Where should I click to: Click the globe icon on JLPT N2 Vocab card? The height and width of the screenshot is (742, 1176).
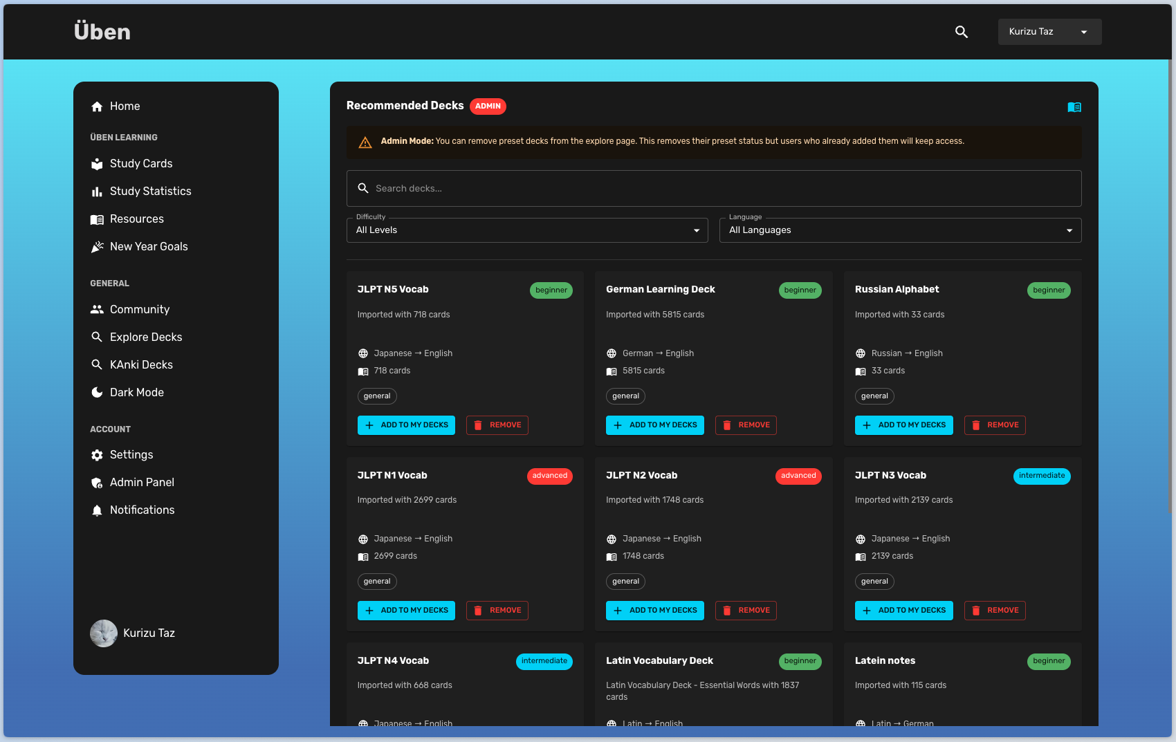[x=612, y=539]
